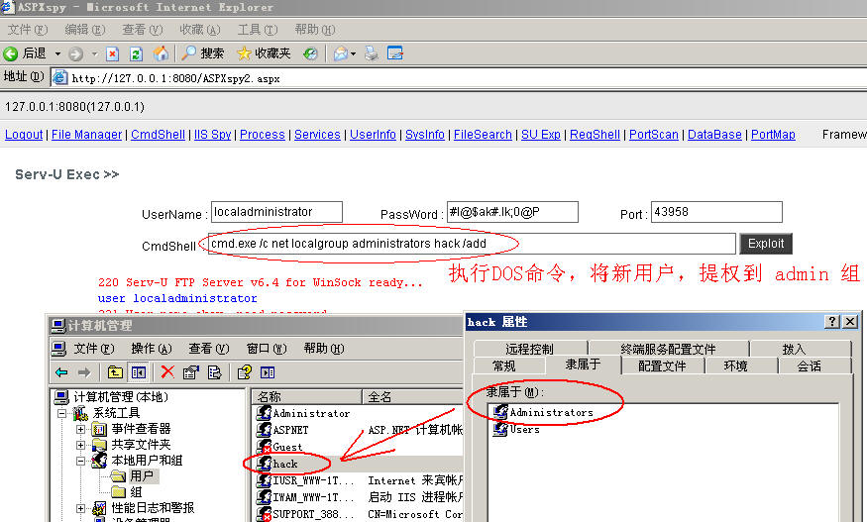Open the IIS Spy link

[x=212, y=135]
